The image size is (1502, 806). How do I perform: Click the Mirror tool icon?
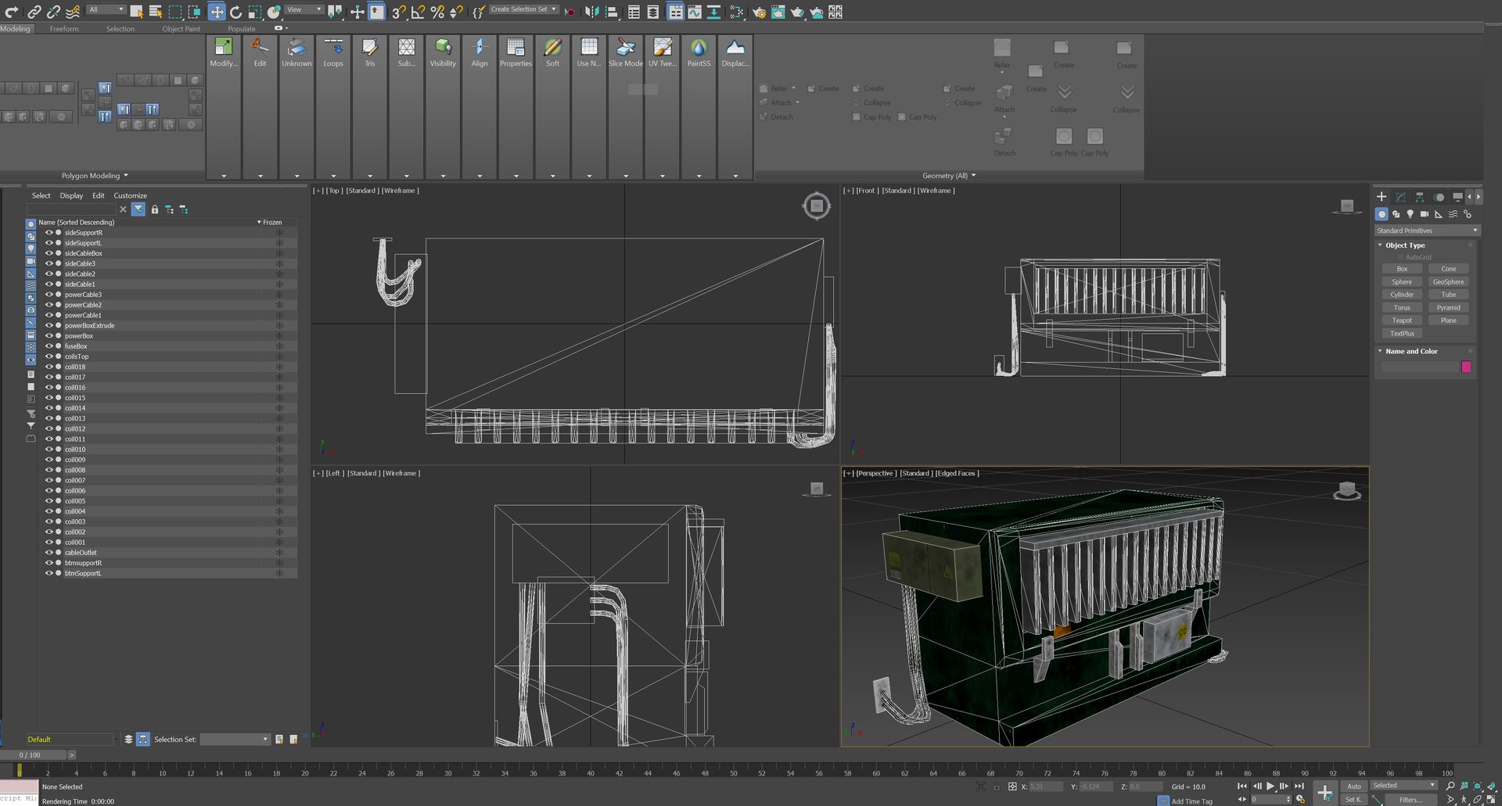click(592, 12)
